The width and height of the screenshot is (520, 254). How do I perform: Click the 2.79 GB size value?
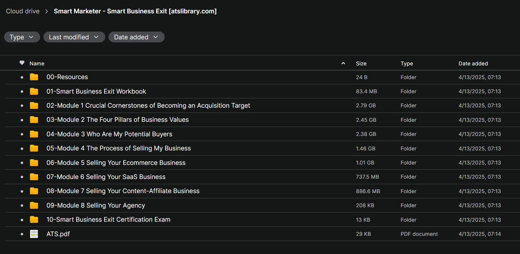coord(366,105)
